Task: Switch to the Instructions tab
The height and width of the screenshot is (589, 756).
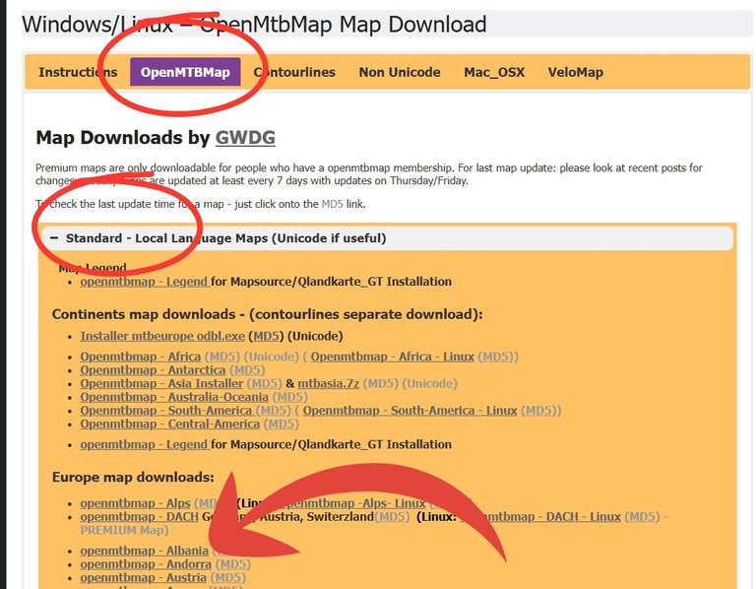Action: click(x=78, y=72)
